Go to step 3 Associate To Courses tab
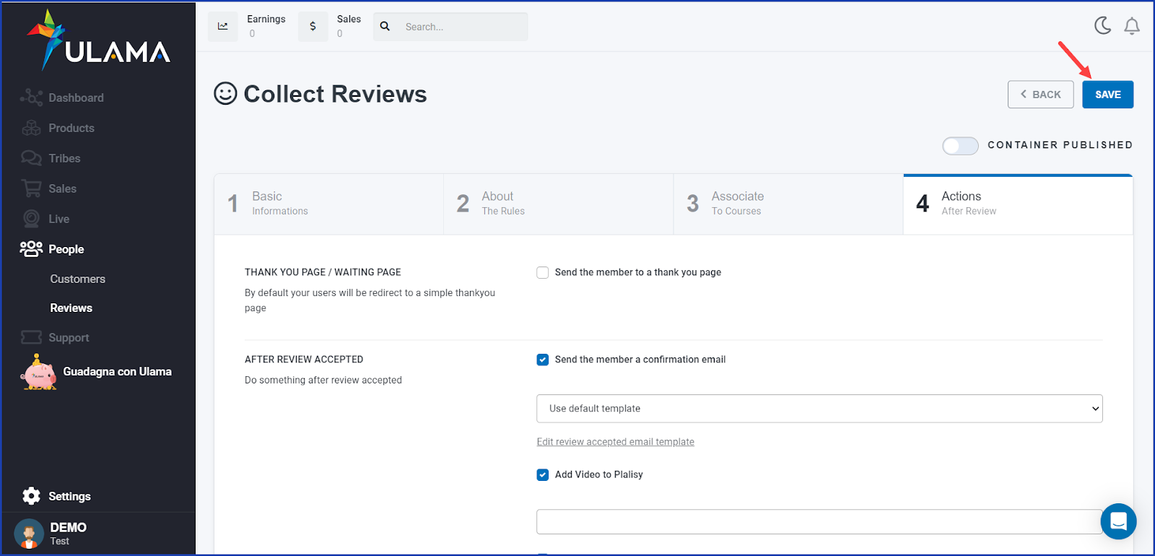1155x556 pixels. 788,204
